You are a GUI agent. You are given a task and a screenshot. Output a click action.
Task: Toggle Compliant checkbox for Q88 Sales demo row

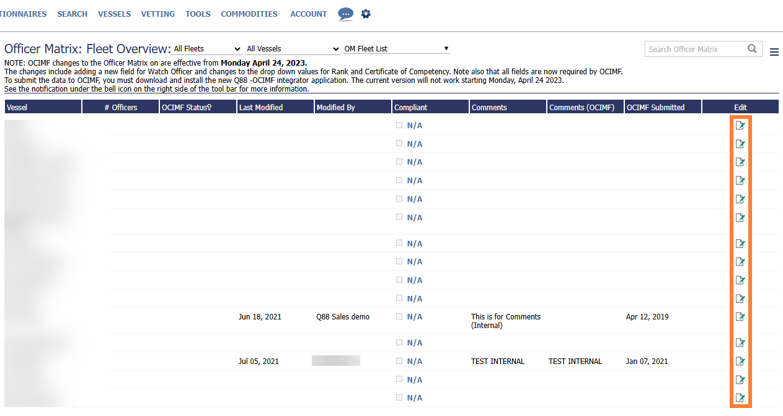pos(399,316)
